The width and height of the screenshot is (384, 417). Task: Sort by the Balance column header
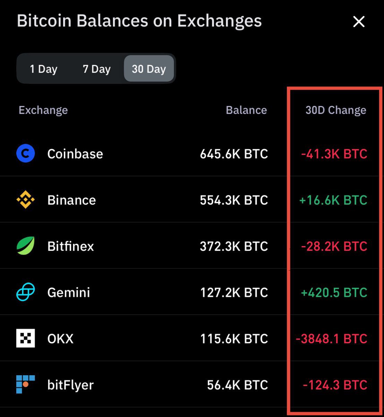pyautogui.click(x=246, y=110)
